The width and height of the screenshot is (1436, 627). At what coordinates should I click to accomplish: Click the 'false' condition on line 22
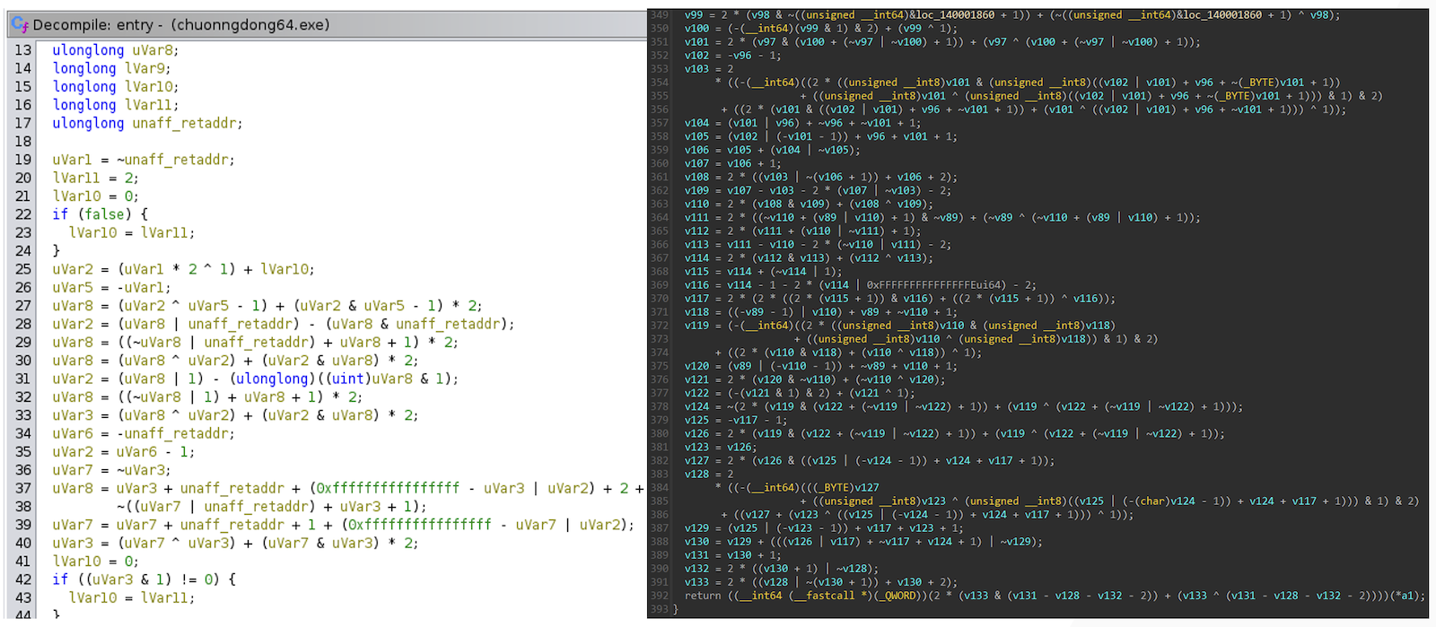(x=104, y=214)
